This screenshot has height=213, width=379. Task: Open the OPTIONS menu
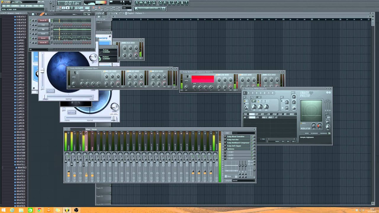coord(29,6)
